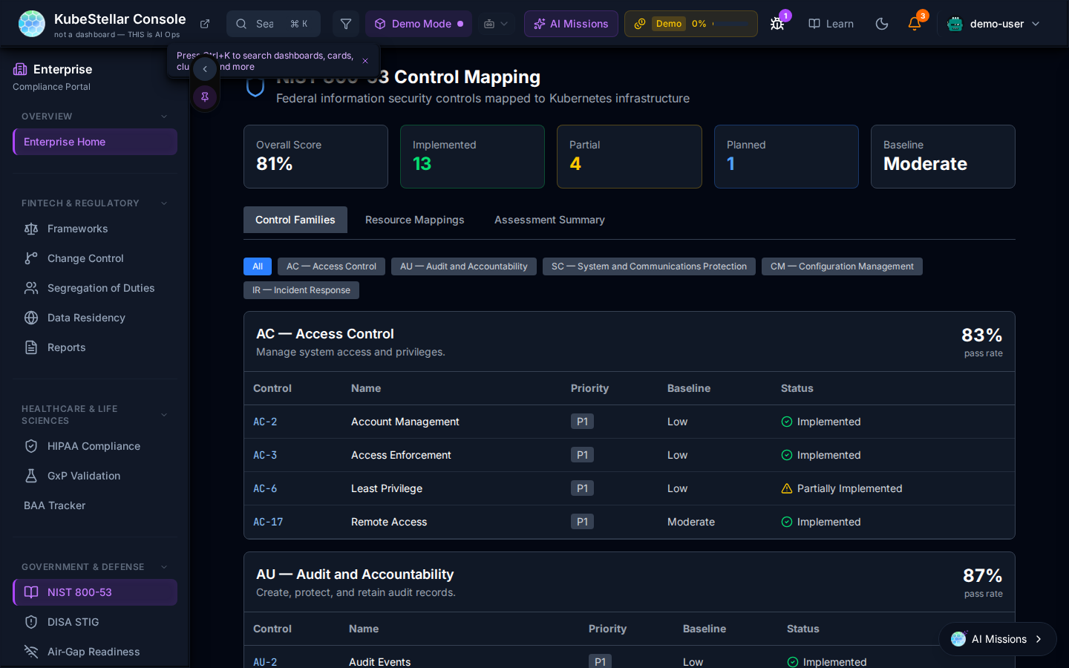Click the Demo 0% usage indicator
Screen dimensions: 1069x668
(x=690, y=24)
